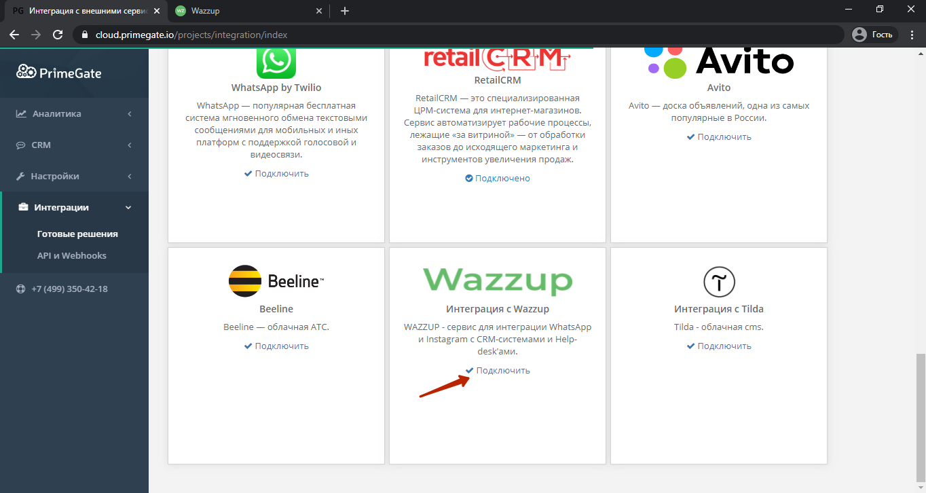Click the globe icon beside phone number
Screen dimensions: 926x493
tap(21, 289)
